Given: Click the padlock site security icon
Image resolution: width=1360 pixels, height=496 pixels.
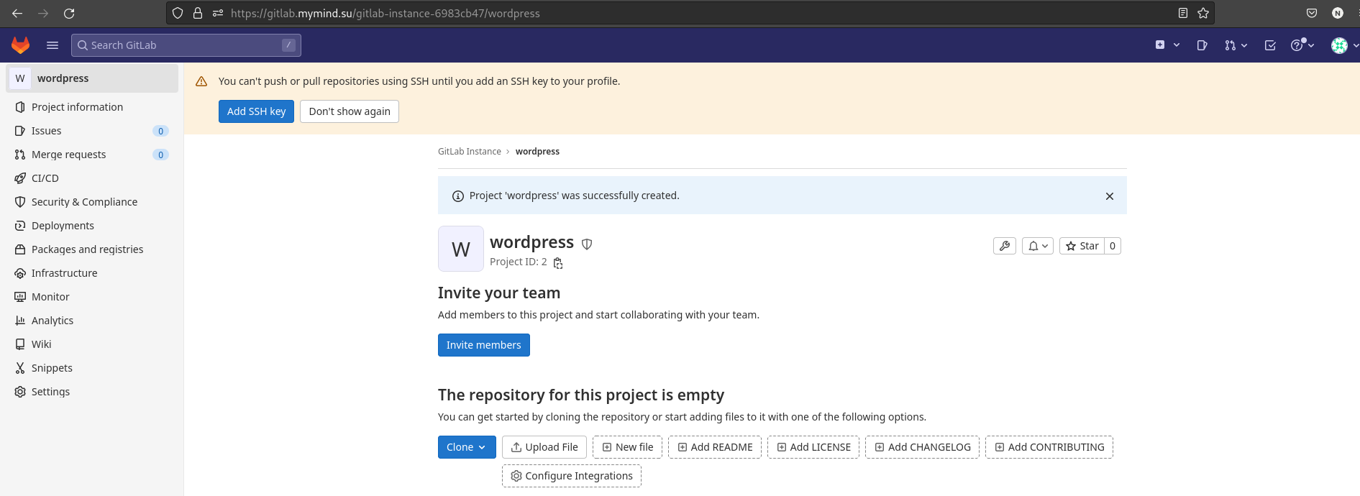Looking at the screenshot, I should (x=198, y=13).
